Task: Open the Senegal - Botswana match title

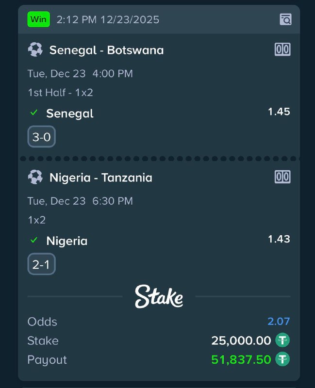Action: click(106, 50)
